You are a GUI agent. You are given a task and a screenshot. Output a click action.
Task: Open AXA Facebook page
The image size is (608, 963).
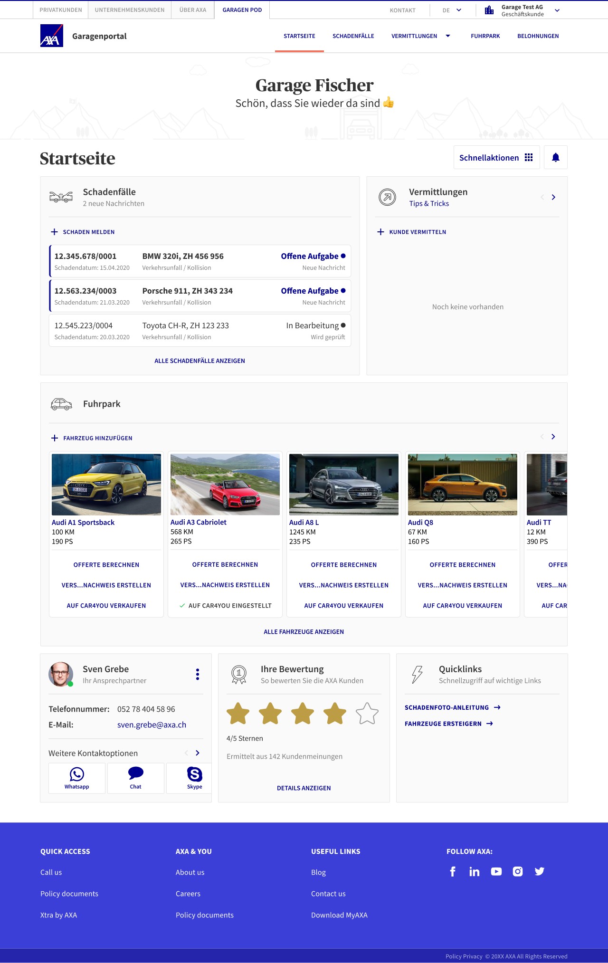coord(453,871)
